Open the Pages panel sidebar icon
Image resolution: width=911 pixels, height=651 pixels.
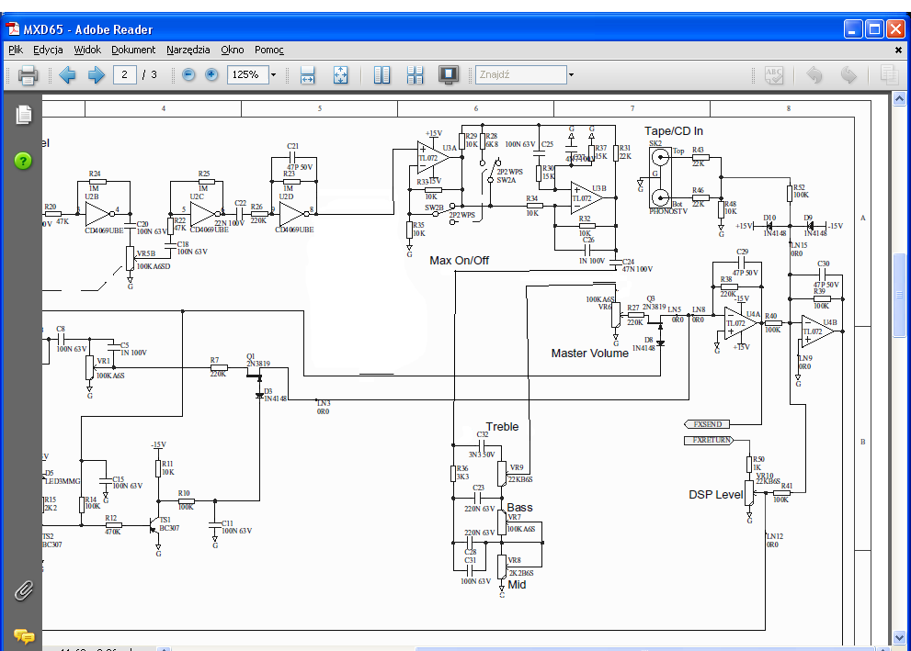click(23, 114)
